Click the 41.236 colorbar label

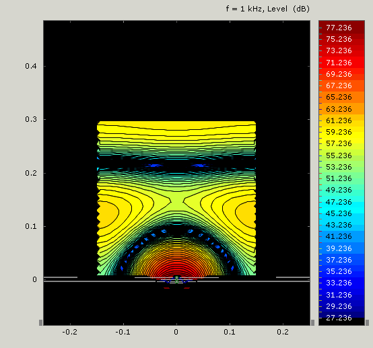(x=339, y=236)
